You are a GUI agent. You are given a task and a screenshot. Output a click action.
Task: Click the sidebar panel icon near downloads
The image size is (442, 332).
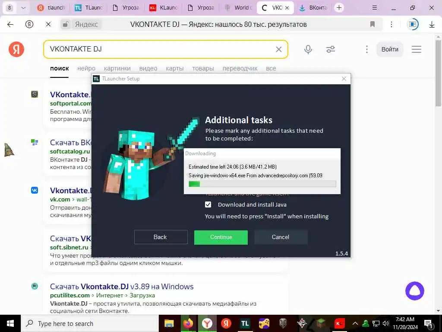click(413, 24)
